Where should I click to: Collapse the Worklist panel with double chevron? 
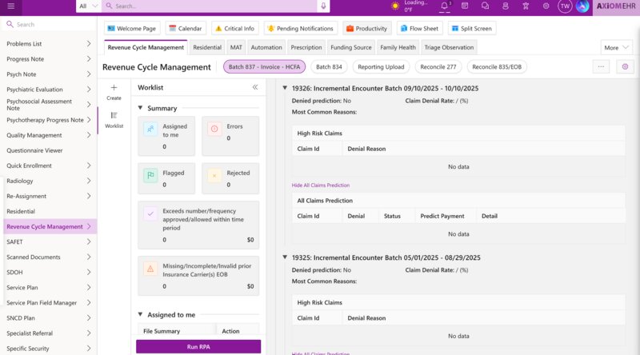pos(255,87)
